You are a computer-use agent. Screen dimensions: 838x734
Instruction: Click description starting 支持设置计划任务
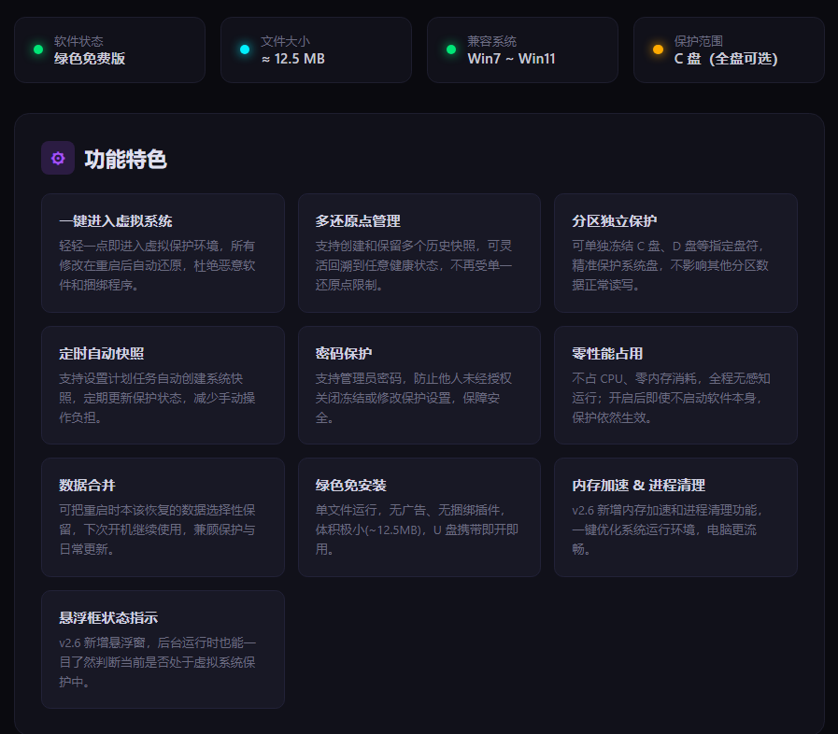(157, 398)
